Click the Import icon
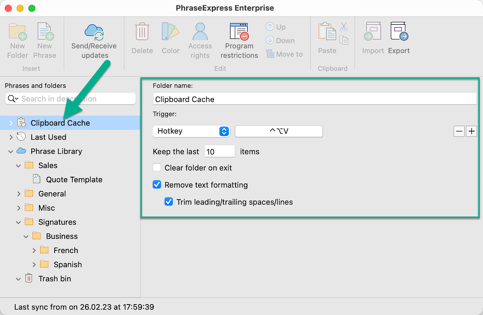 coord(373,32)
